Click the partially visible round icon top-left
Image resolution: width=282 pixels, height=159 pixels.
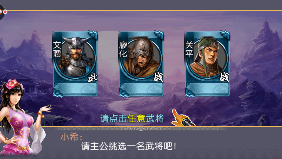pyautogui.click(x=2, y=12)
